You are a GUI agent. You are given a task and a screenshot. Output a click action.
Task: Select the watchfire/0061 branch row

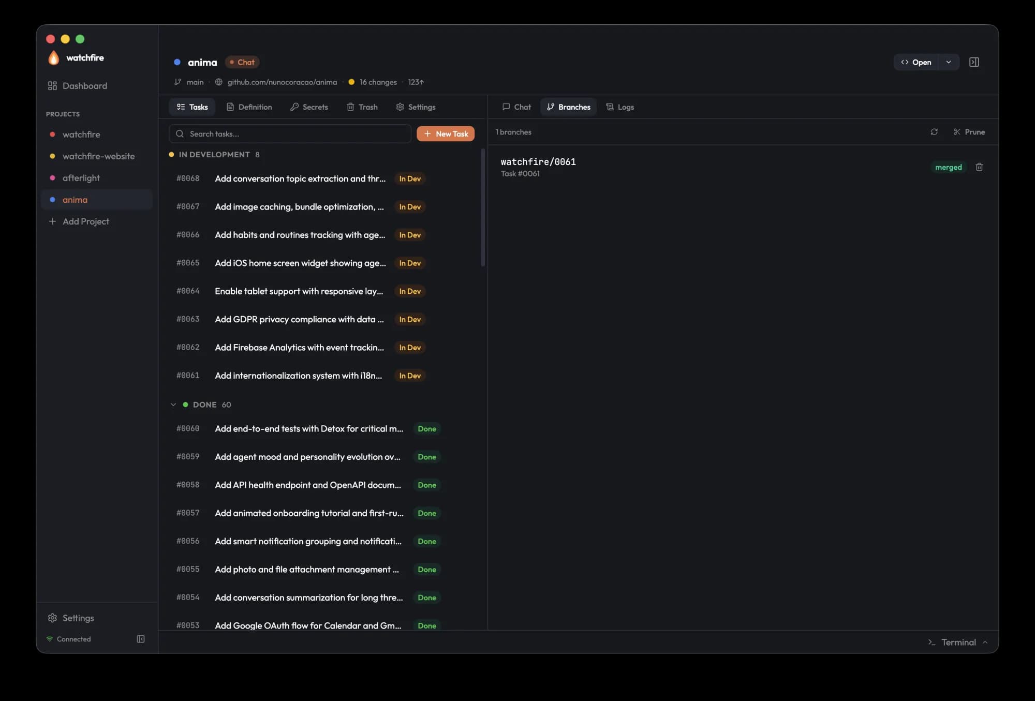point(743,167)
